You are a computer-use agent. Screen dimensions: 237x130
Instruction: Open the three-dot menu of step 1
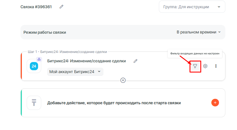216,66
